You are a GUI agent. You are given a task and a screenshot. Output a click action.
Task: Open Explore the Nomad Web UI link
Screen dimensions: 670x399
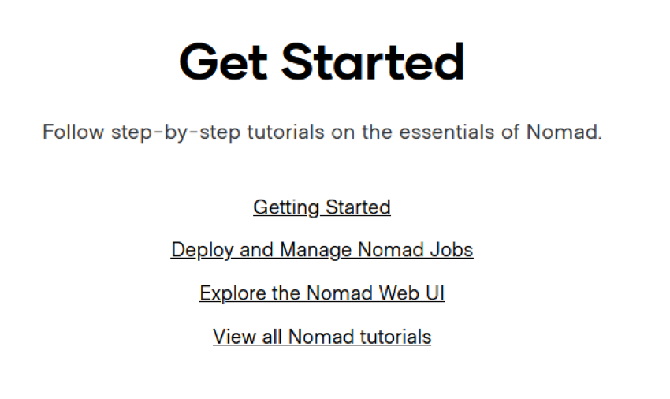click(322, 293)
